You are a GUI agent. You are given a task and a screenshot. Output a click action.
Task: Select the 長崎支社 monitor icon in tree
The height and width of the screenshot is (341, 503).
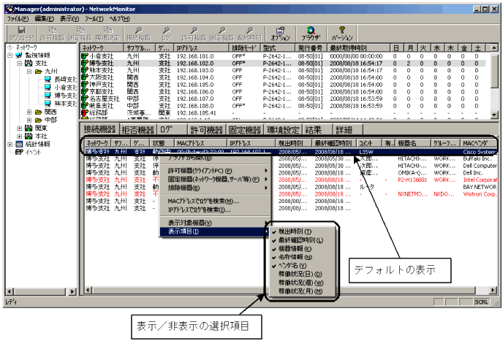point(48,79)
